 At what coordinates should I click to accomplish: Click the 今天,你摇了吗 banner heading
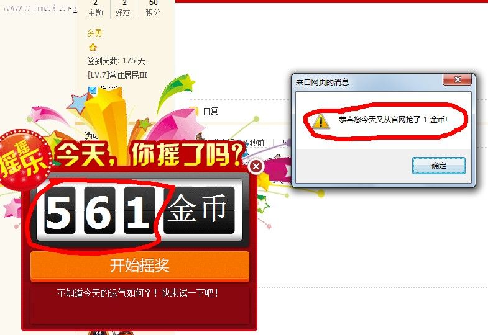click(x=149, y=154)
